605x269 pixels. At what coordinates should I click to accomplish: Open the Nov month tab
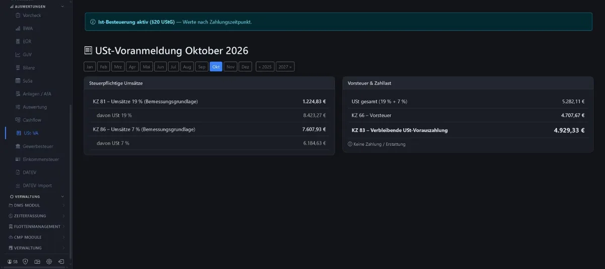[x=230, y=66]
